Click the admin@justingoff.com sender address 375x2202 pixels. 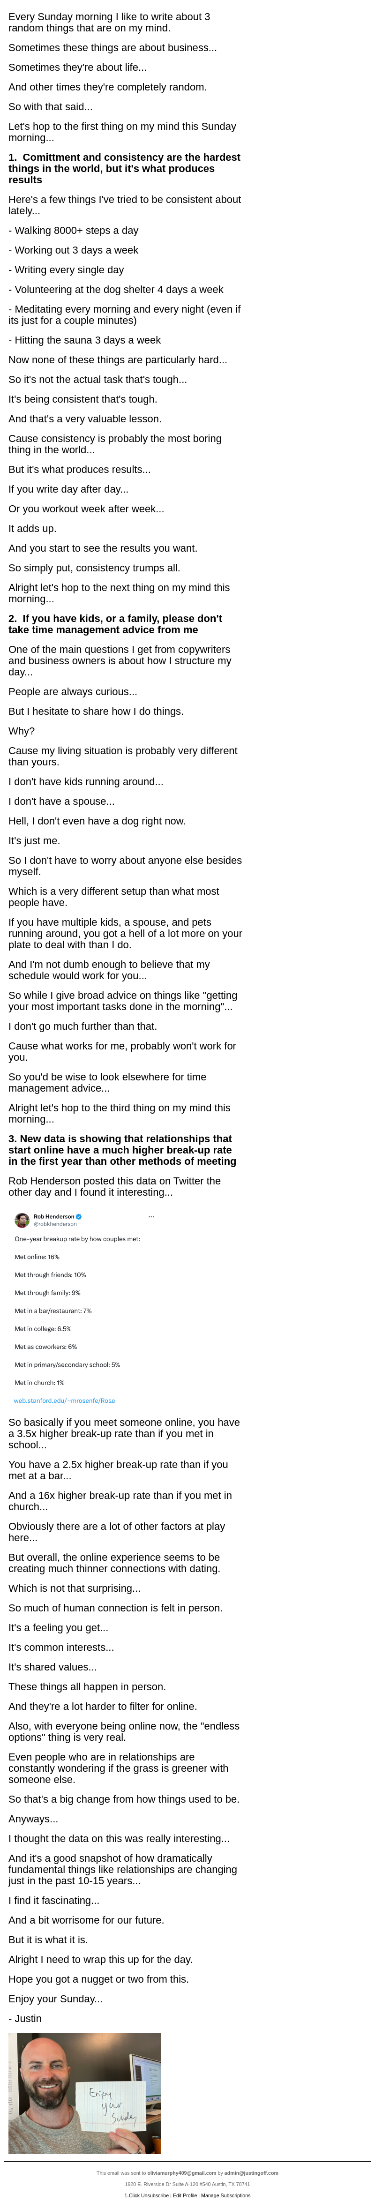(x=251, y=2172)
